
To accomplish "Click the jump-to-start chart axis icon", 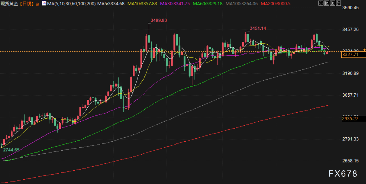I will 327,3.
